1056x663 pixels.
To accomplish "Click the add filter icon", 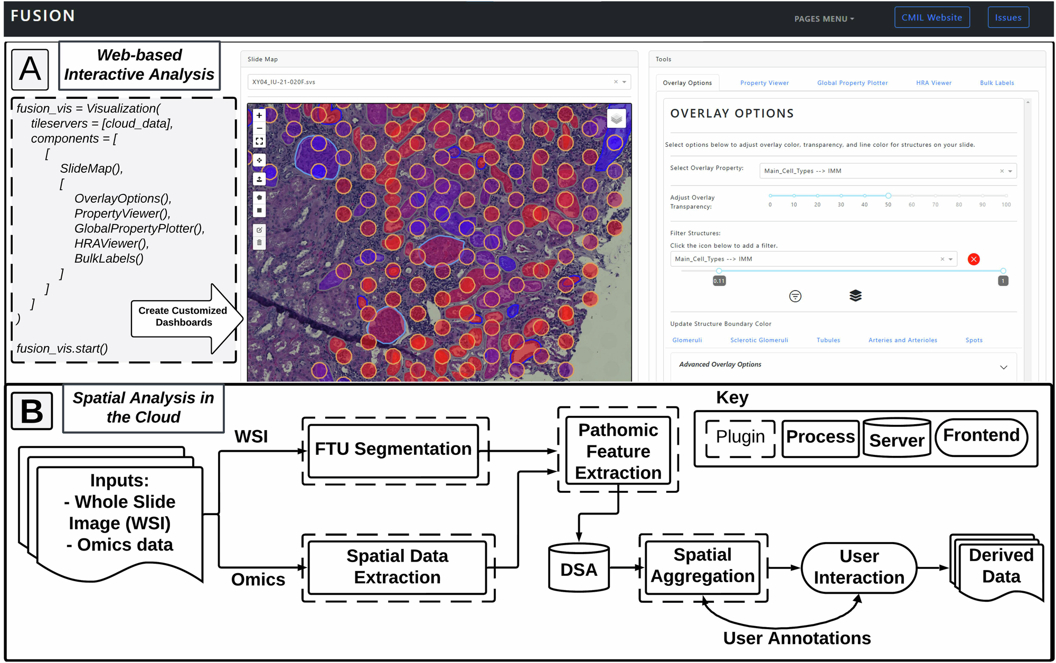I will coord(795,296).
